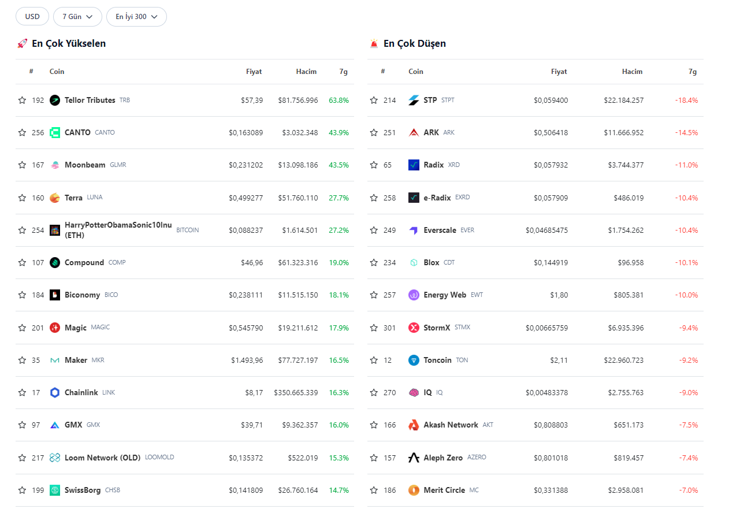The width and height of the screenshot is (729, 509).
Task: Click the Compound coin logo
Action: click(55, 263)
